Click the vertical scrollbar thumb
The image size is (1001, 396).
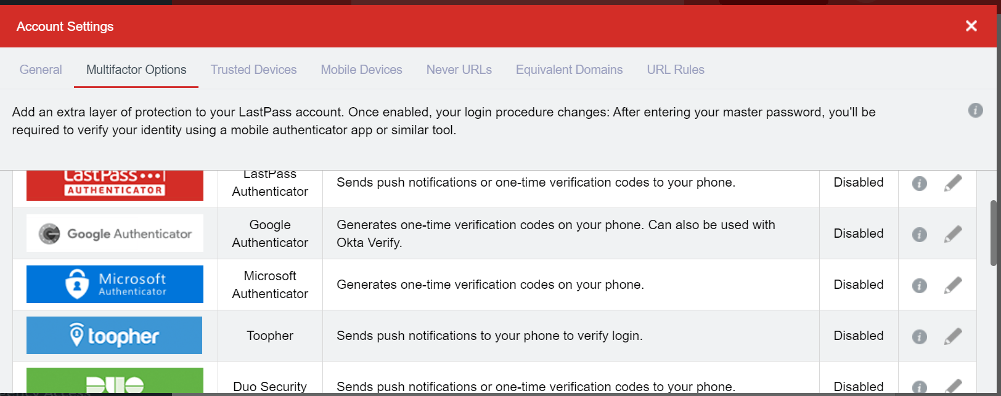pos(993,233)
